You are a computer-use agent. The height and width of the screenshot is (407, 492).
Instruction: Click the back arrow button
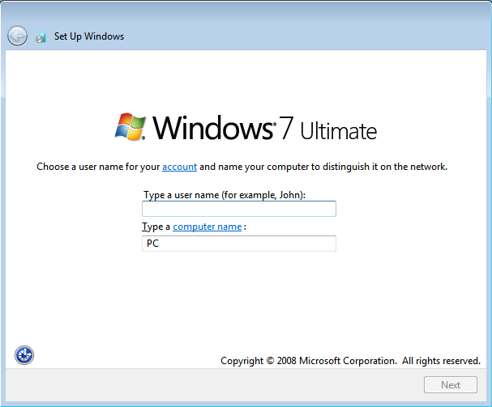tap(17, 36)
